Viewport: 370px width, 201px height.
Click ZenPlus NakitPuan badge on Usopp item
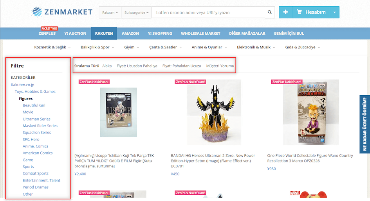point(94,82)
